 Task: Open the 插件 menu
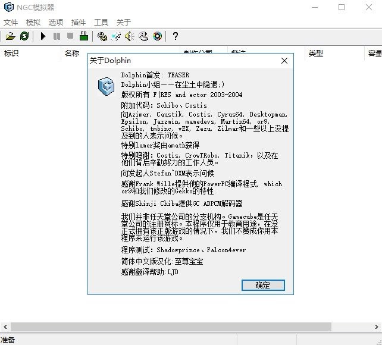click(79, 23)
